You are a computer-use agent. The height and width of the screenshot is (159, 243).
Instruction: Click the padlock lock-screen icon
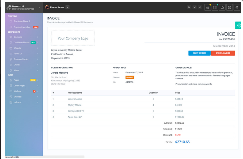click(x=237, y=8)
